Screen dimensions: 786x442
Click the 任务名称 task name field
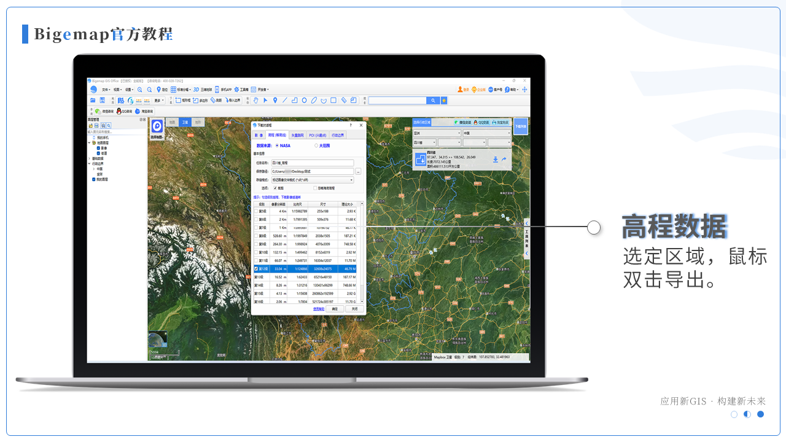(x=313, y=163)
